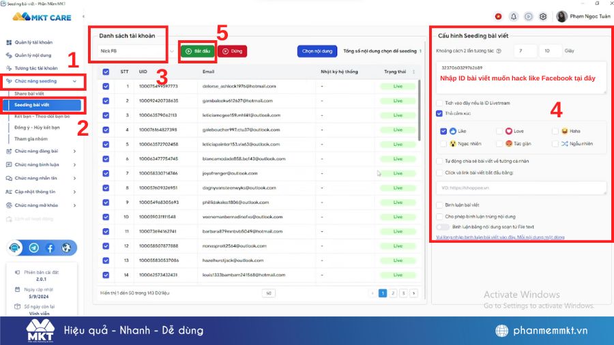Select Share bài viết submenu item

29,93
